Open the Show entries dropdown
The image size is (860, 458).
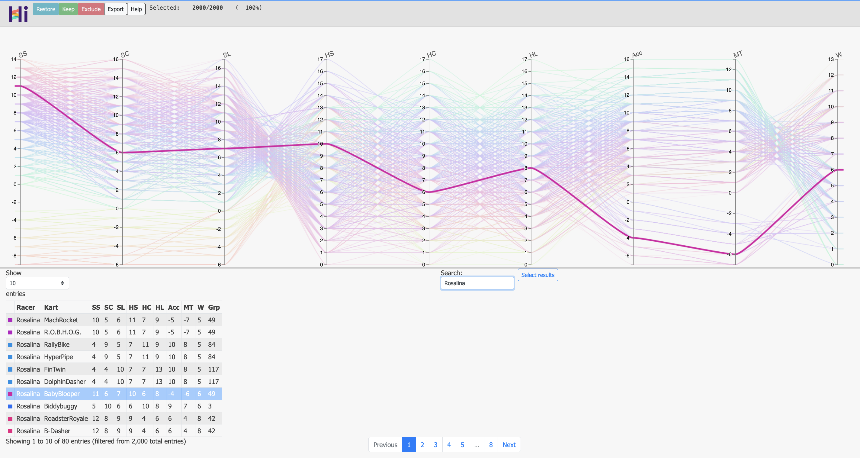37,283
